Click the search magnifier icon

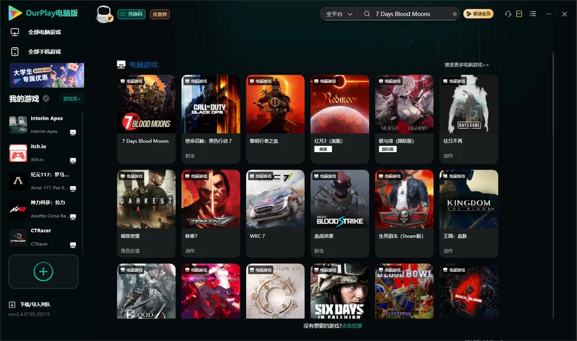click(367, 14)
